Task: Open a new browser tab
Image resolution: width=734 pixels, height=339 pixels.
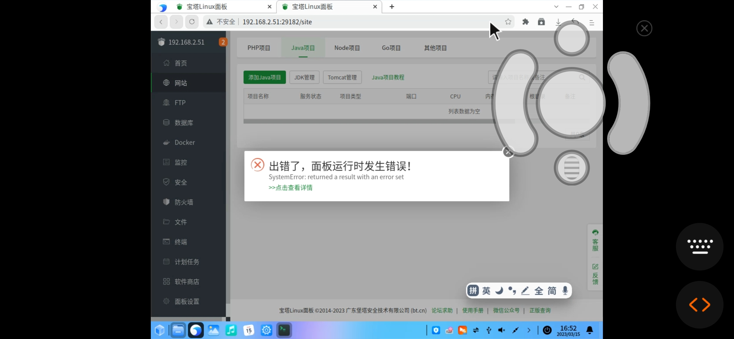Action: point(392,7)
